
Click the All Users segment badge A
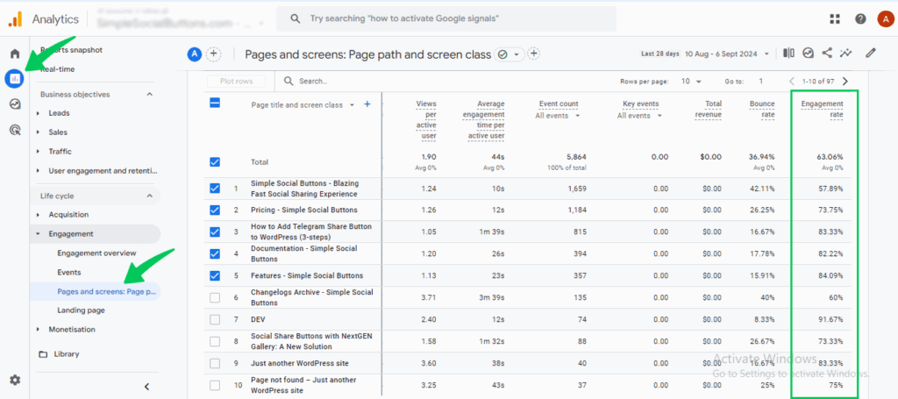[194, 53]
